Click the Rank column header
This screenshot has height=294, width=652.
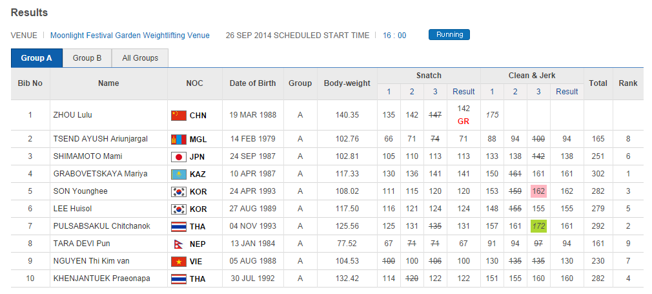pos(627,83)
